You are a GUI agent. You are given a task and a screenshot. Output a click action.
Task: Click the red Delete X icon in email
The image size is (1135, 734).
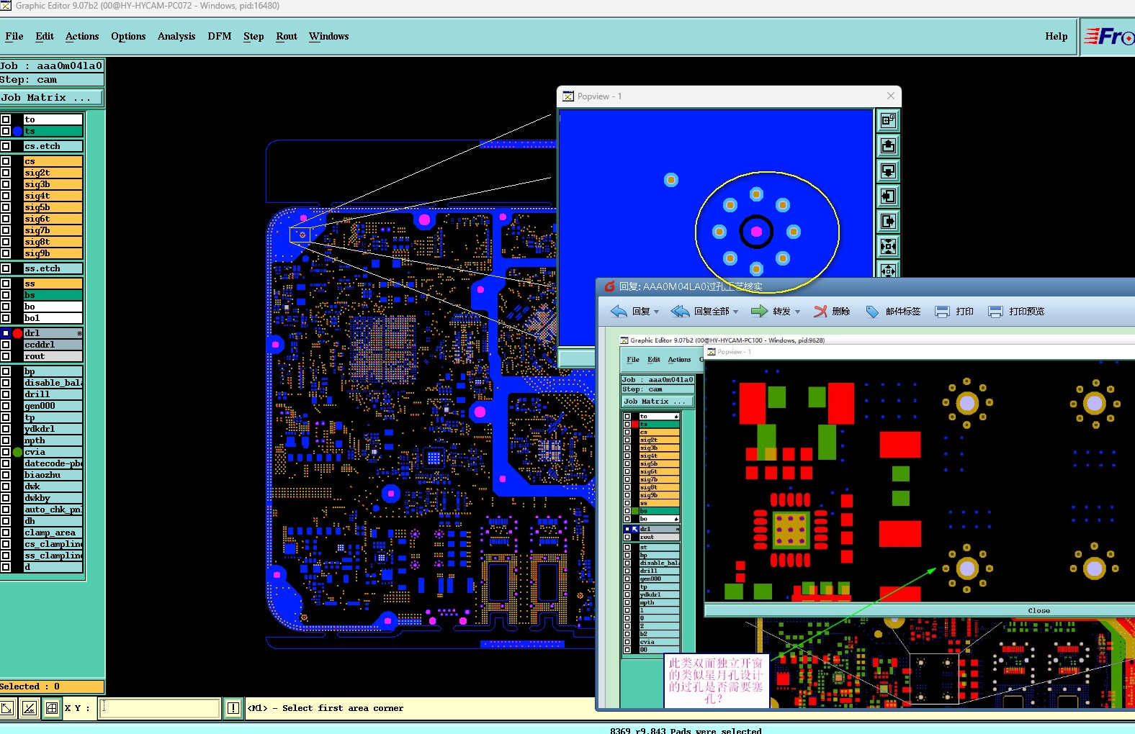click(x=820, y=312)
